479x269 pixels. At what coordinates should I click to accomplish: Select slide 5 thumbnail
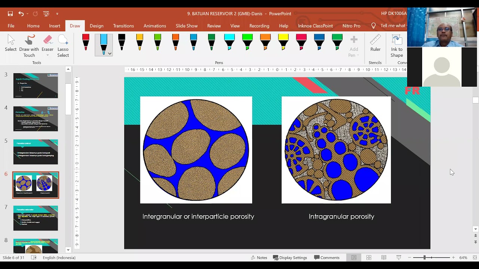tap(36, 152)
